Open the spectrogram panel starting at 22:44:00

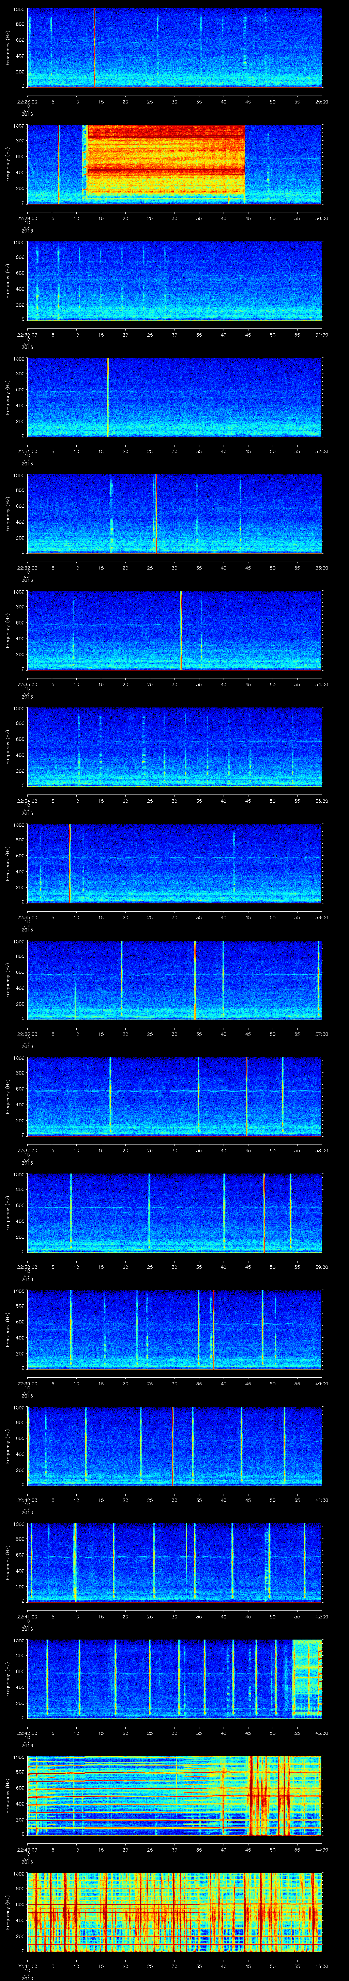(x=174, y=1913)
